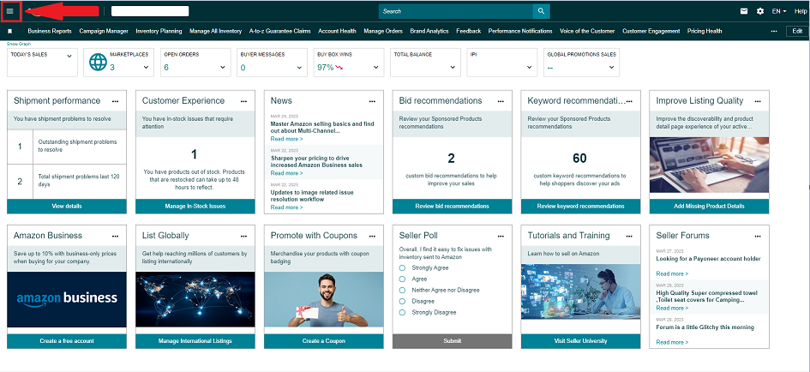Open Customer Experience card options menu
Screen dimensions: 810x372
click(243, 101)
